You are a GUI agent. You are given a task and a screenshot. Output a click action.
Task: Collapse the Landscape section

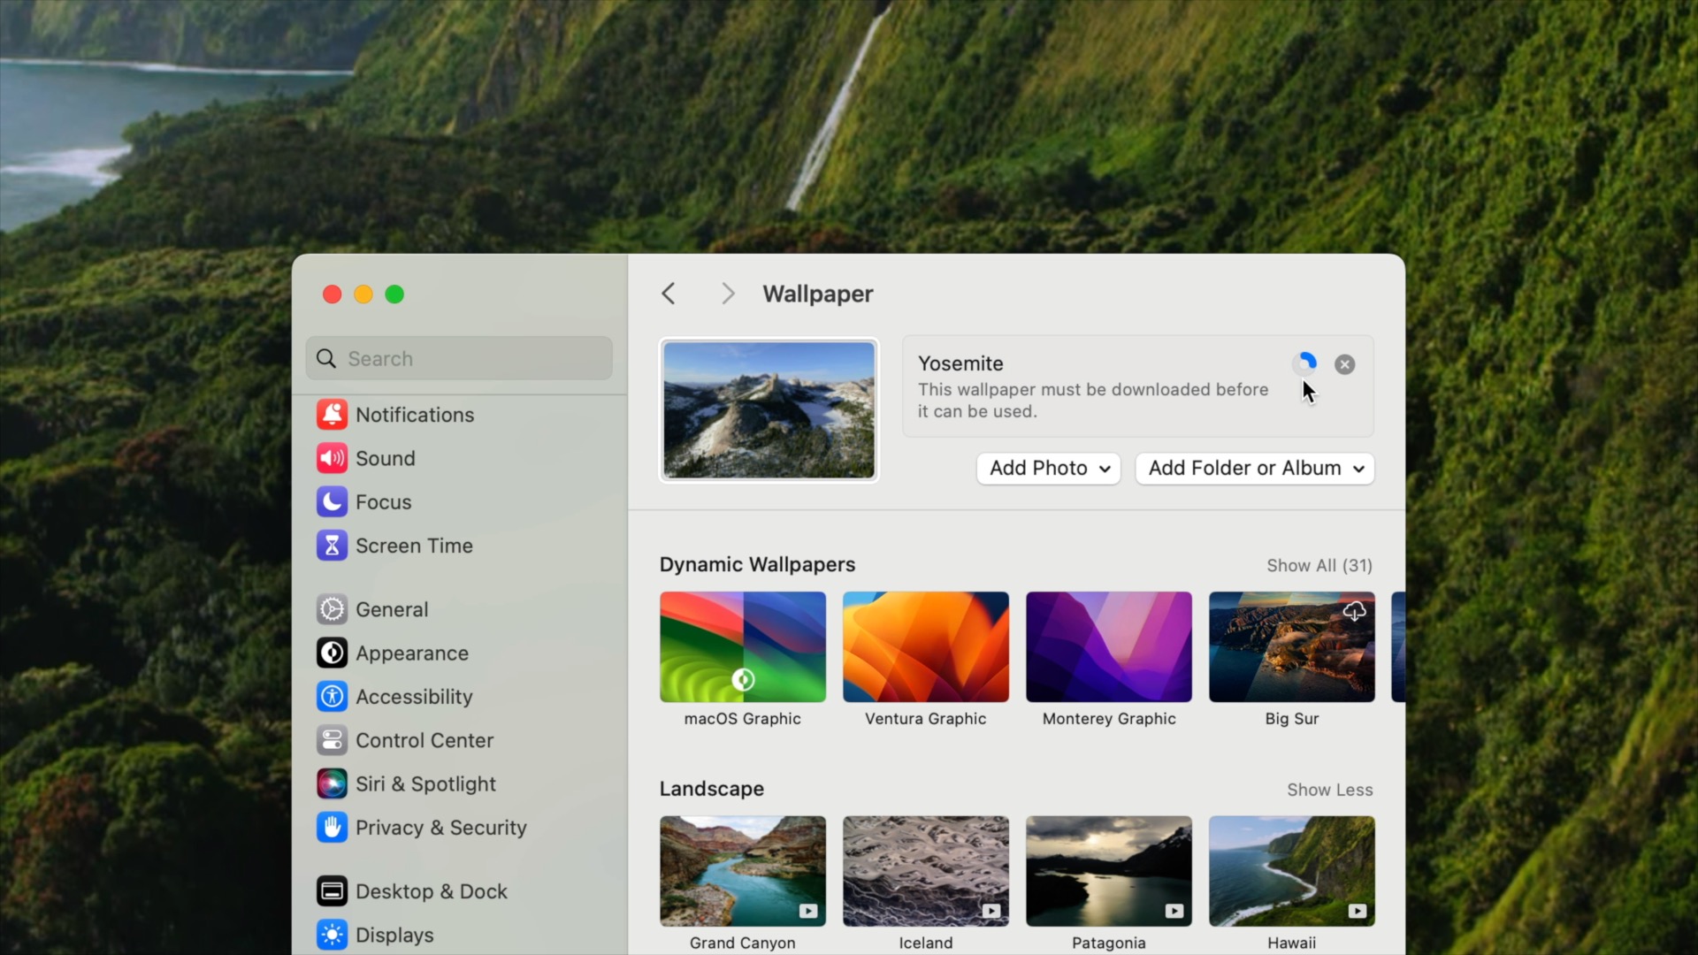tap(1329, 790)
